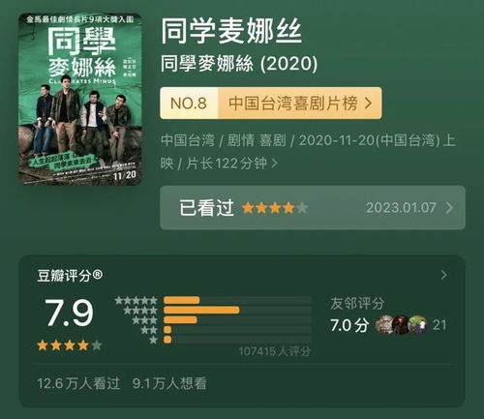484x419 pixels.
Task: Open 豆瓣评分 details via top-right chevron
Action: 444,275
